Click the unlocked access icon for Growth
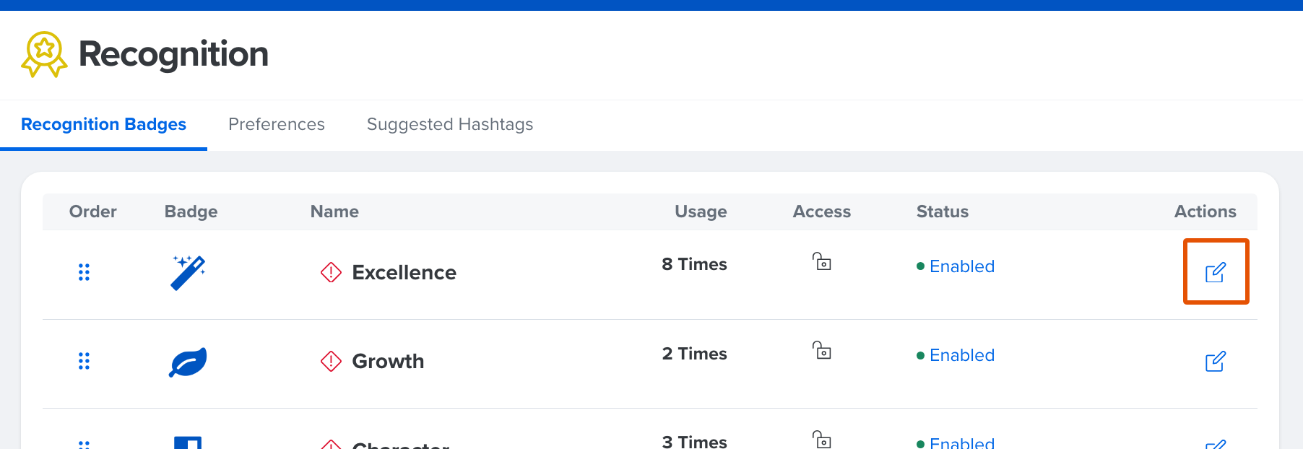The height and width of the screenshot is (449, 1303). click(822, 351)
